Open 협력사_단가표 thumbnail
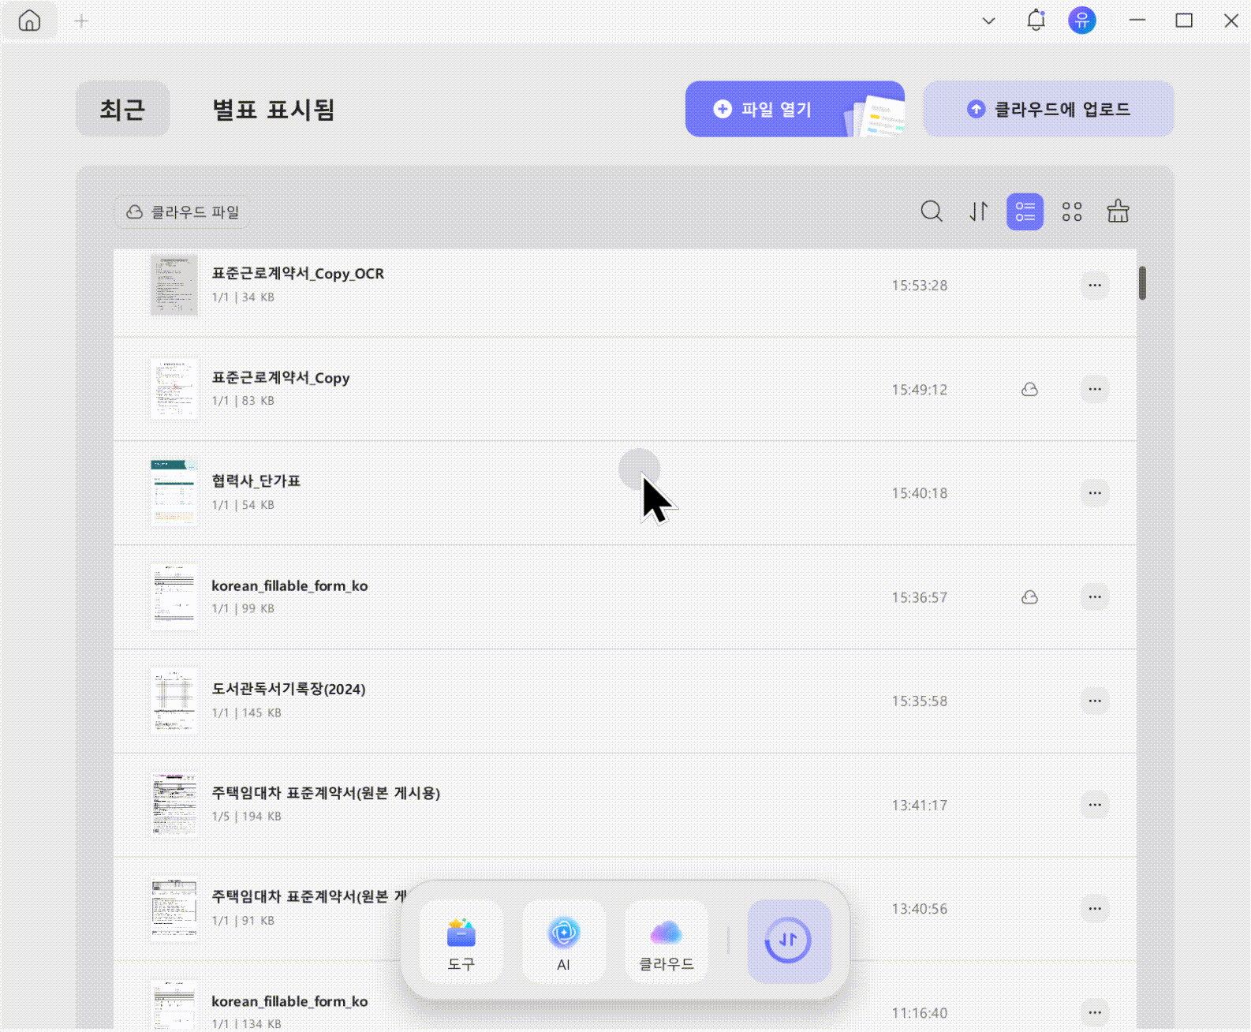1251x1032 pixels. pos(174,492)
